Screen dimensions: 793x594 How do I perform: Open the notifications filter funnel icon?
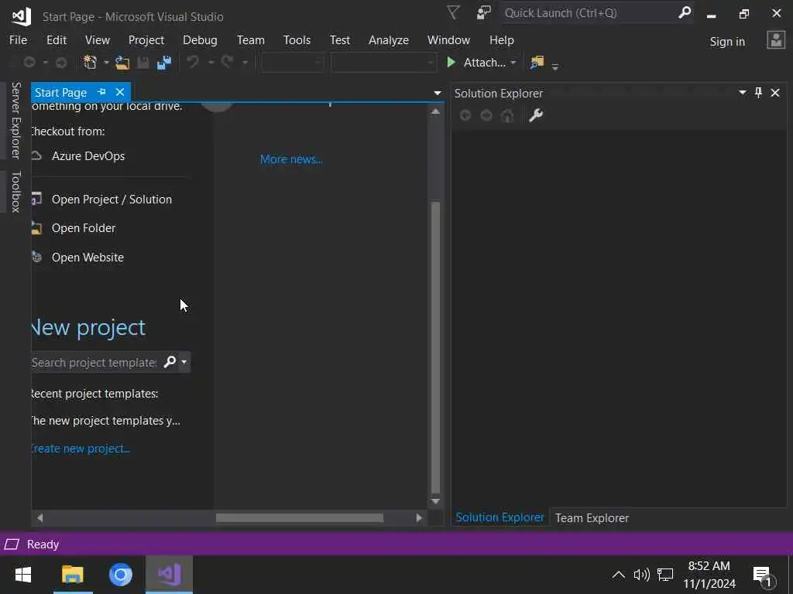[454, 12]
